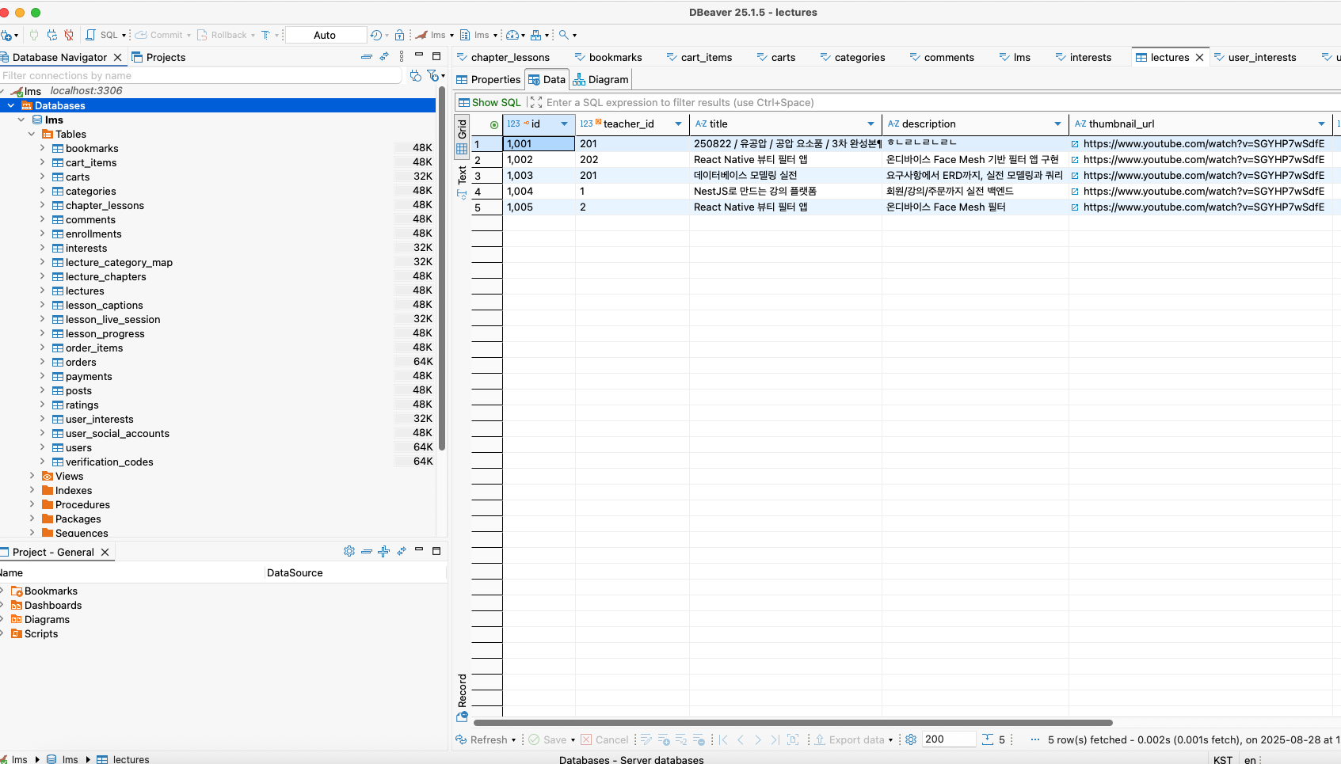Expand the lectures table tree node
Viewport: 1341px width, 764px height.
[x=43, y=291]
